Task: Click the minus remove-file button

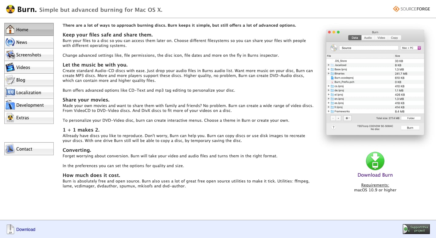Action: (x=333, y=118)
